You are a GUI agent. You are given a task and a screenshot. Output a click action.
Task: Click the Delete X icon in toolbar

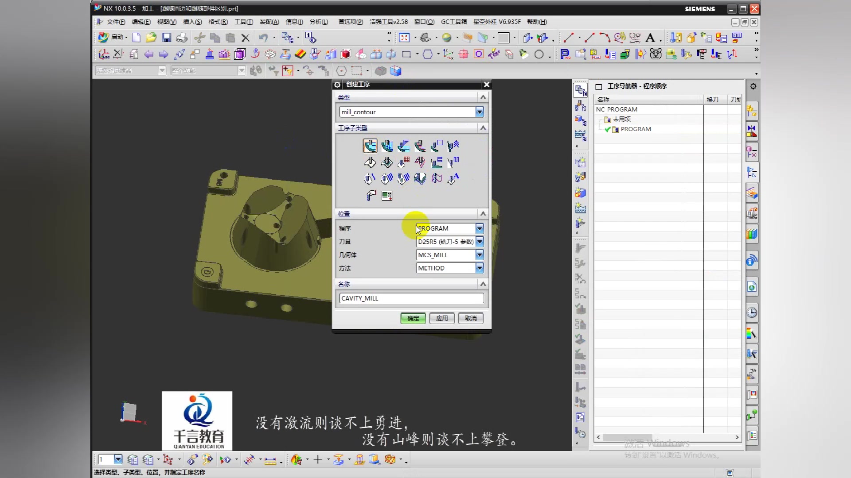[245, 38]
